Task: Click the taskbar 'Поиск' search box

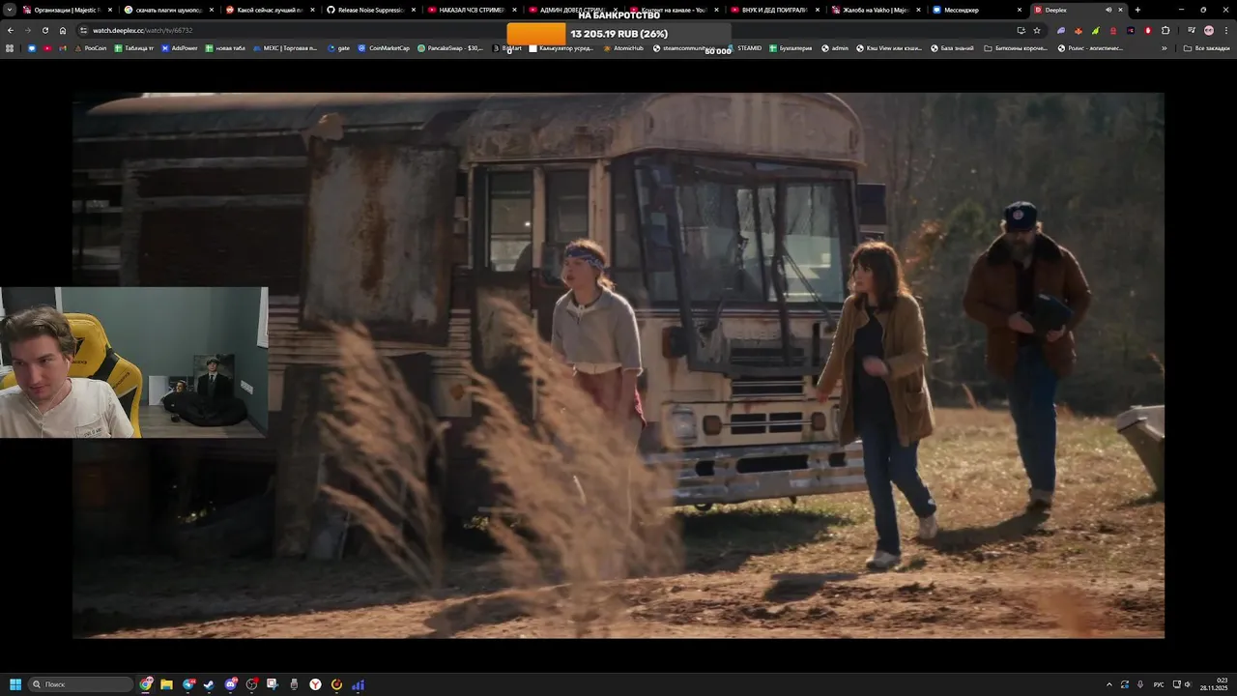Action: click(x=81, y=684)
